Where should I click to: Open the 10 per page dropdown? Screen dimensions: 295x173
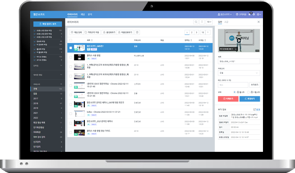click(209, 22)
